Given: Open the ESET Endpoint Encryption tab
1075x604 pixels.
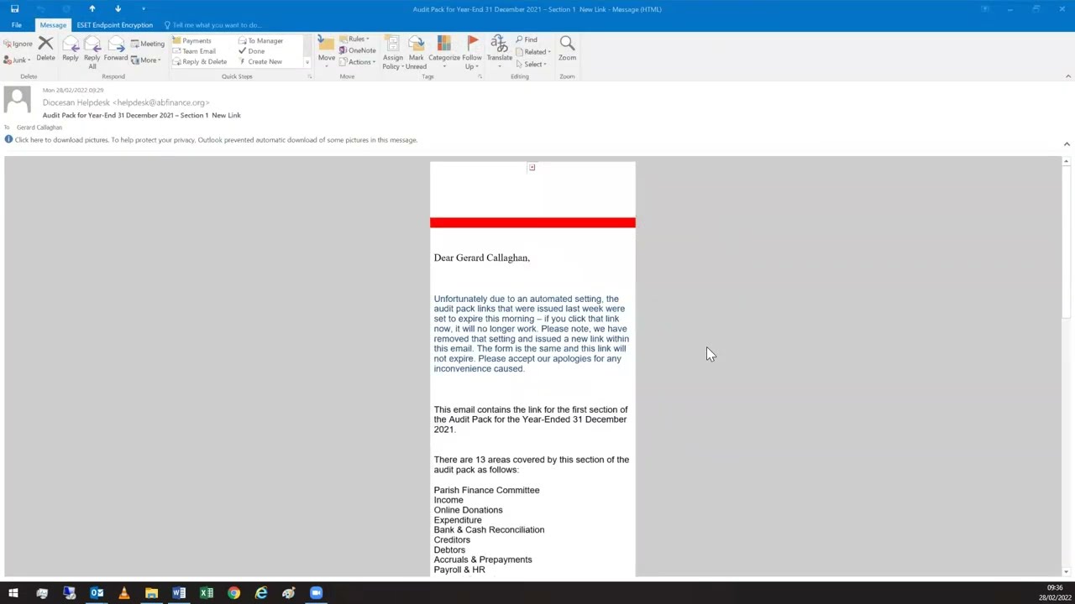Looking at the screenshot, I should point(114,24).
